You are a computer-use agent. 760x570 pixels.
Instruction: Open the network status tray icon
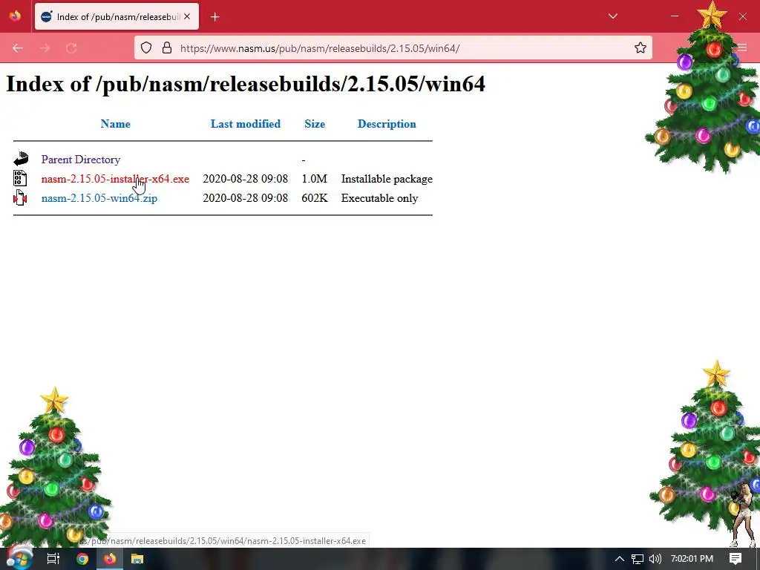637,559
